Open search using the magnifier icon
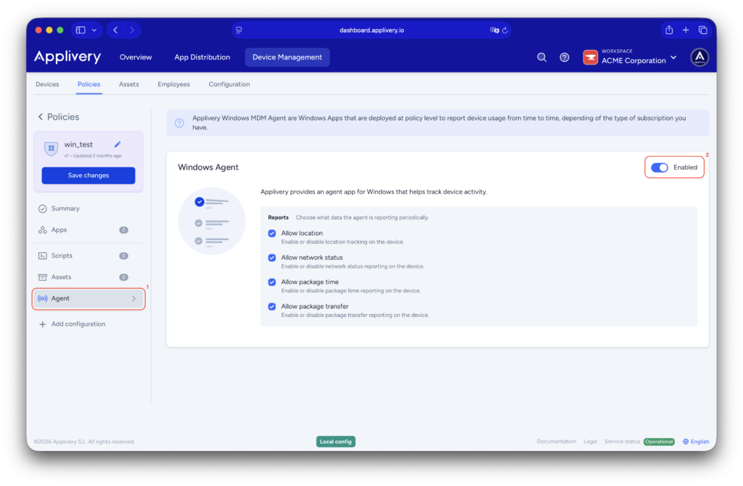 click(541, 57)
